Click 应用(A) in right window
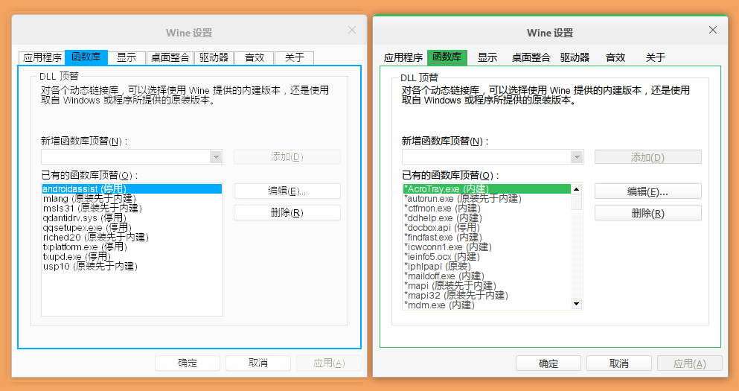Viewport: 739px width, 391px height. pyautogui.click(x=690, y=363)
